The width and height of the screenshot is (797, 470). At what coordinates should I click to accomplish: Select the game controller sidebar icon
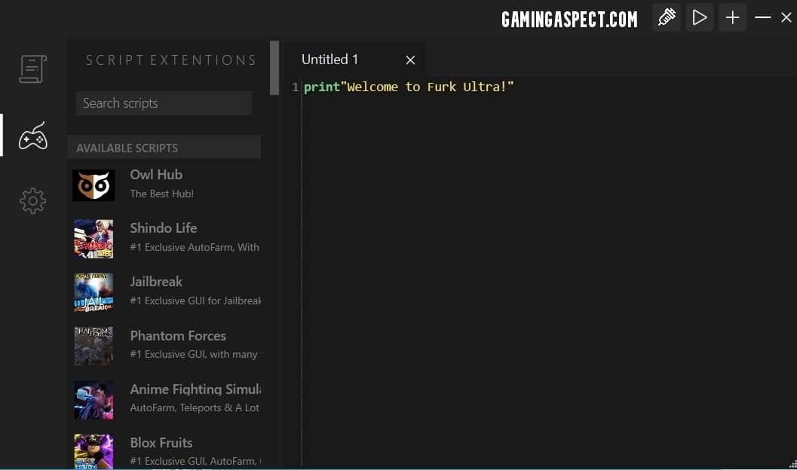coord(33,136)
